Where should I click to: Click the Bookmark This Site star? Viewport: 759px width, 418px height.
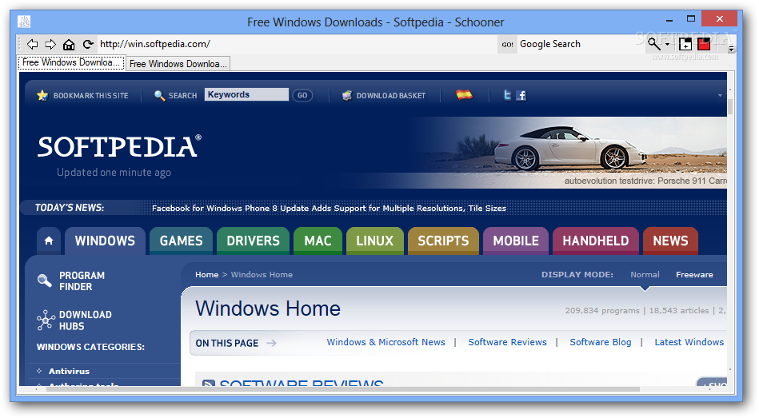click(x=42, y=95)
